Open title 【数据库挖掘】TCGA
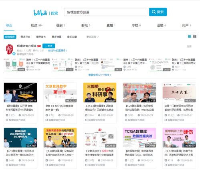This screenshot has width=200, height=172. click(x=139, y=153)
